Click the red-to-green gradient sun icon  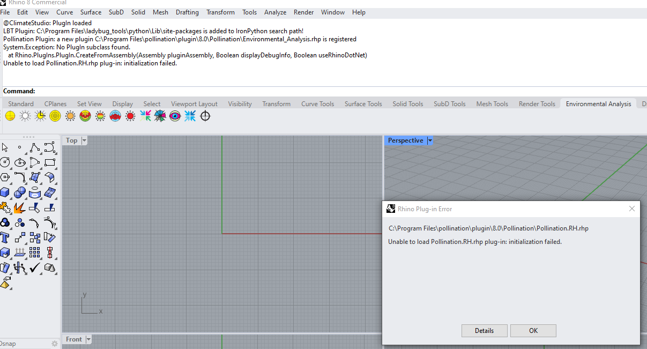100,116
